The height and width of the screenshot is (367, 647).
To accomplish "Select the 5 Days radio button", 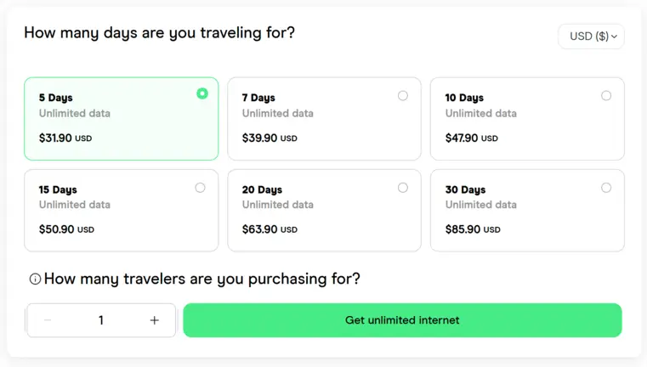I will (x=202, y=93).
